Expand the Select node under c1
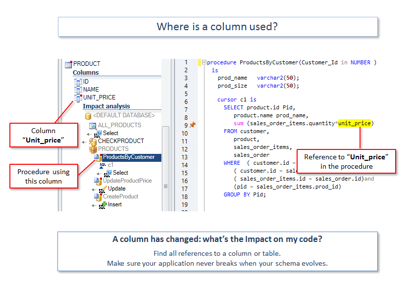Screen dimensions: 411x287 [x=99, y=174]
